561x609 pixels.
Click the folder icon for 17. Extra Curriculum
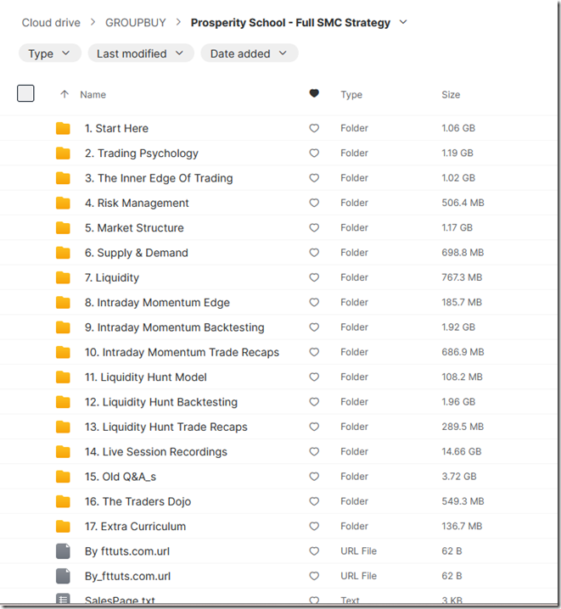pos(63,527)
